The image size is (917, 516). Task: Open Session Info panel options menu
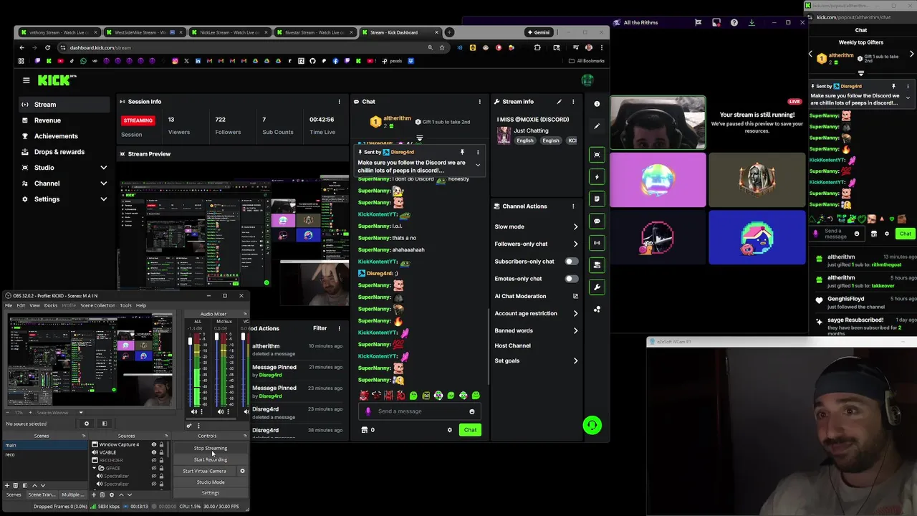(x=340, y=102)
